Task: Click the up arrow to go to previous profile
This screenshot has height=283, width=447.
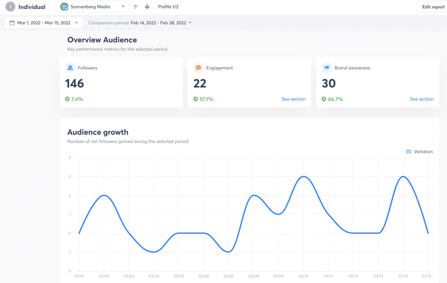Action: 135,6
